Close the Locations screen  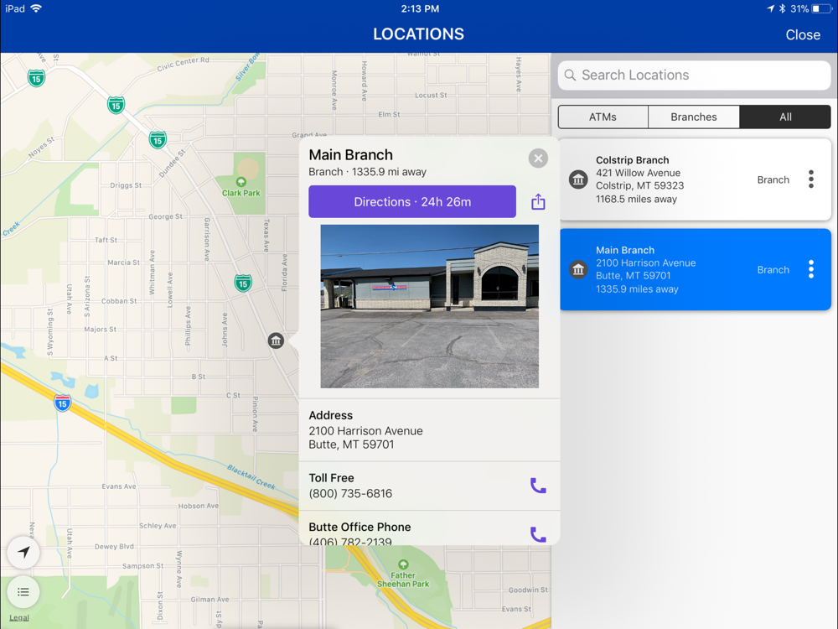pos(803,34)
